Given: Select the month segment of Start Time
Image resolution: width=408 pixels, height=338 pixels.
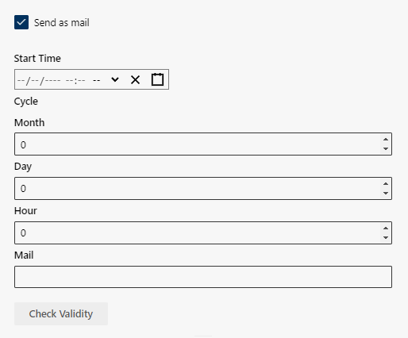Looking at the screenshot, I should point(21,80).
